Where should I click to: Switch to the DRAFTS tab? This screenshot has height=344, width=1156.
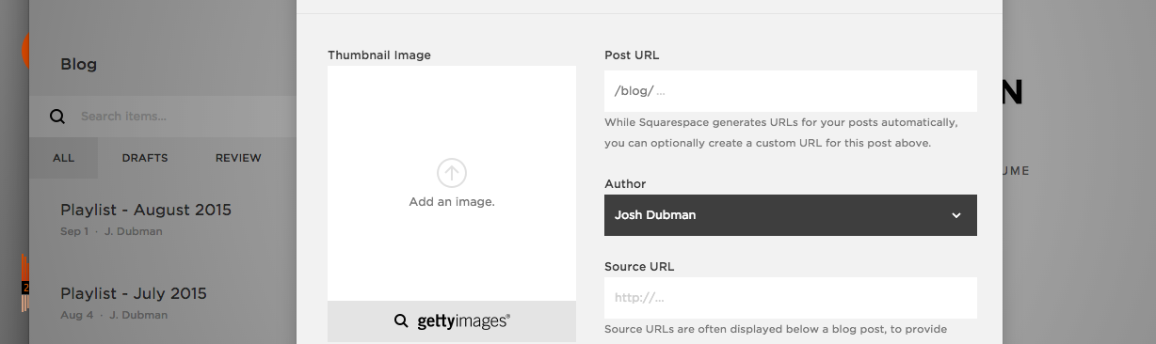[x=145, y=158]
